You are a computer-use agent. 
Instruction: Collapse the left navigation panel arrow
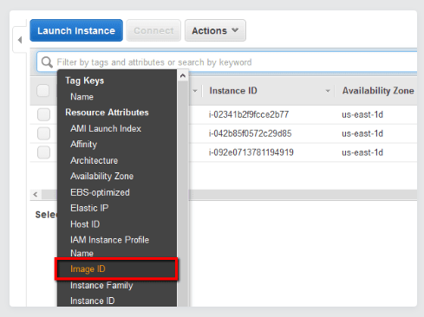click(x=20, y=40)
